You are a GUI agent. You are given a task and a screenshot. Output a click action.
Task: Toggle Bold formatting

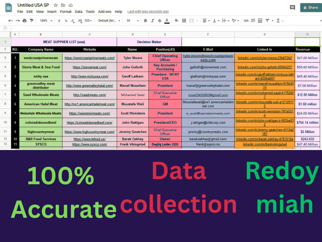pos(146,21)
